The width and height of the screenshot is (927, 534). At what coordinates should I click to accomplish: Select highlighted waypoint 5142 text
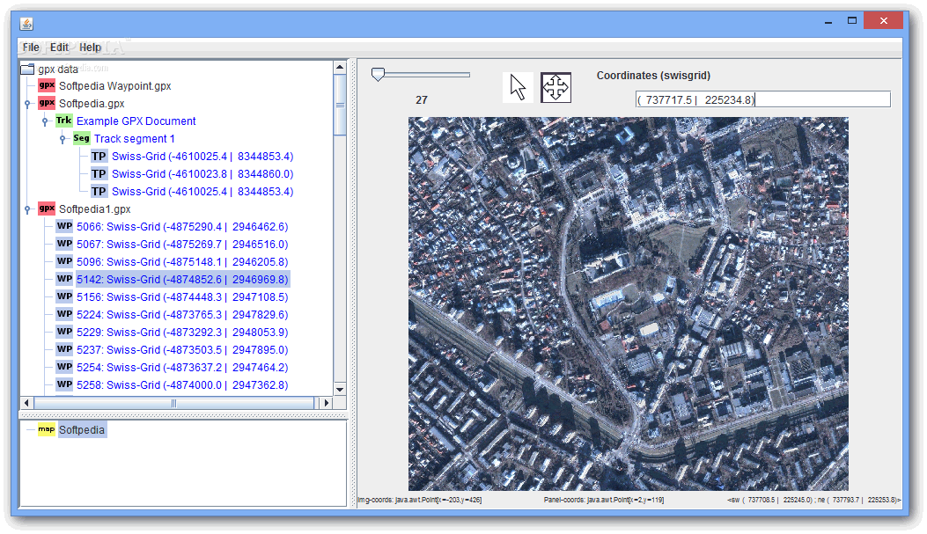(x=182, y=279)
